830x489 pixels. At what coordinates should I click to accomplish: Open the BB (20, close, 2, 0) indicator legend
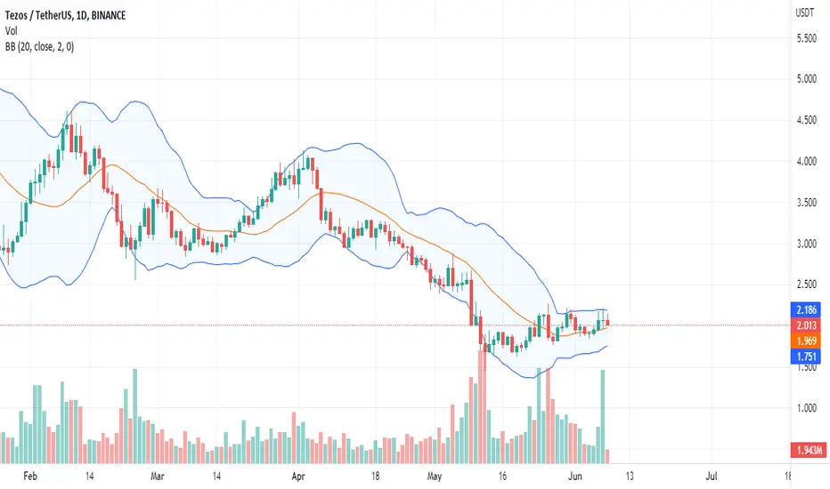39,47
